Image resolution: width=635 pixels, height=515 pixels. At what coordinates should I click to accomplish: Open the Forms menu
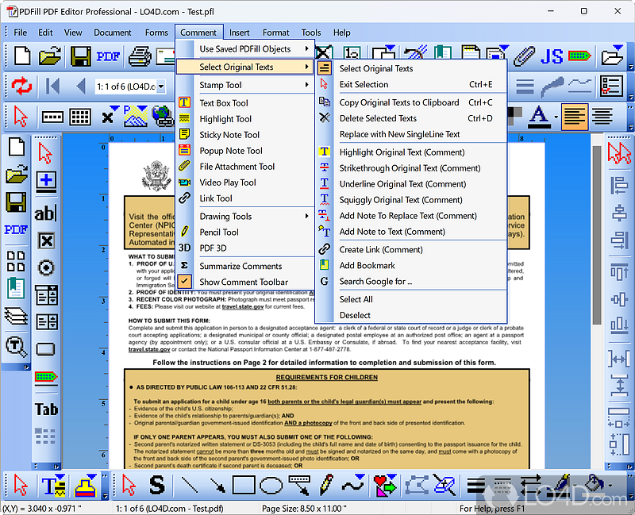pyautogui.click(x=156, y=33)
